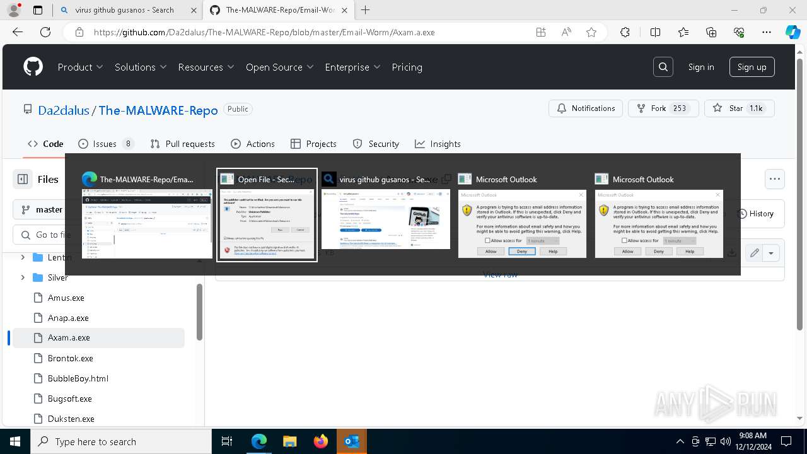Open more file actions ellipsis button

[x=775, y=179]
